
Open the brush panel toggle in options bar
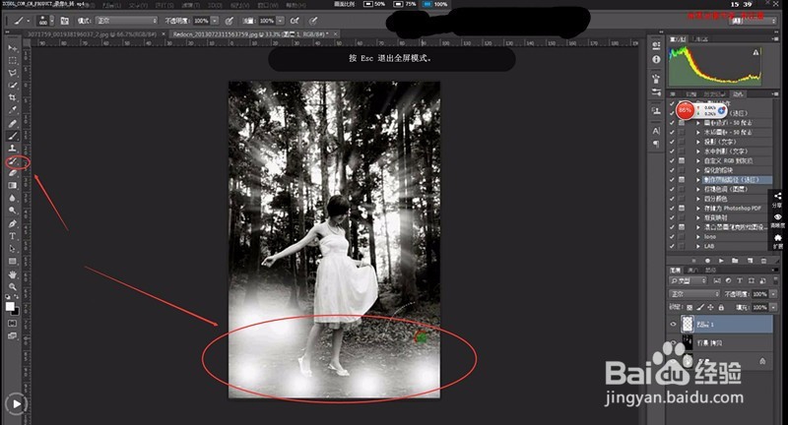(65, 21)
